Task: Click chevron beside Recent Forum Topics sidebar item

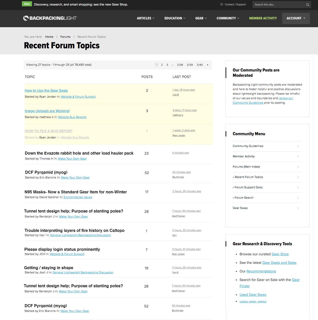Action: point(298,177)
